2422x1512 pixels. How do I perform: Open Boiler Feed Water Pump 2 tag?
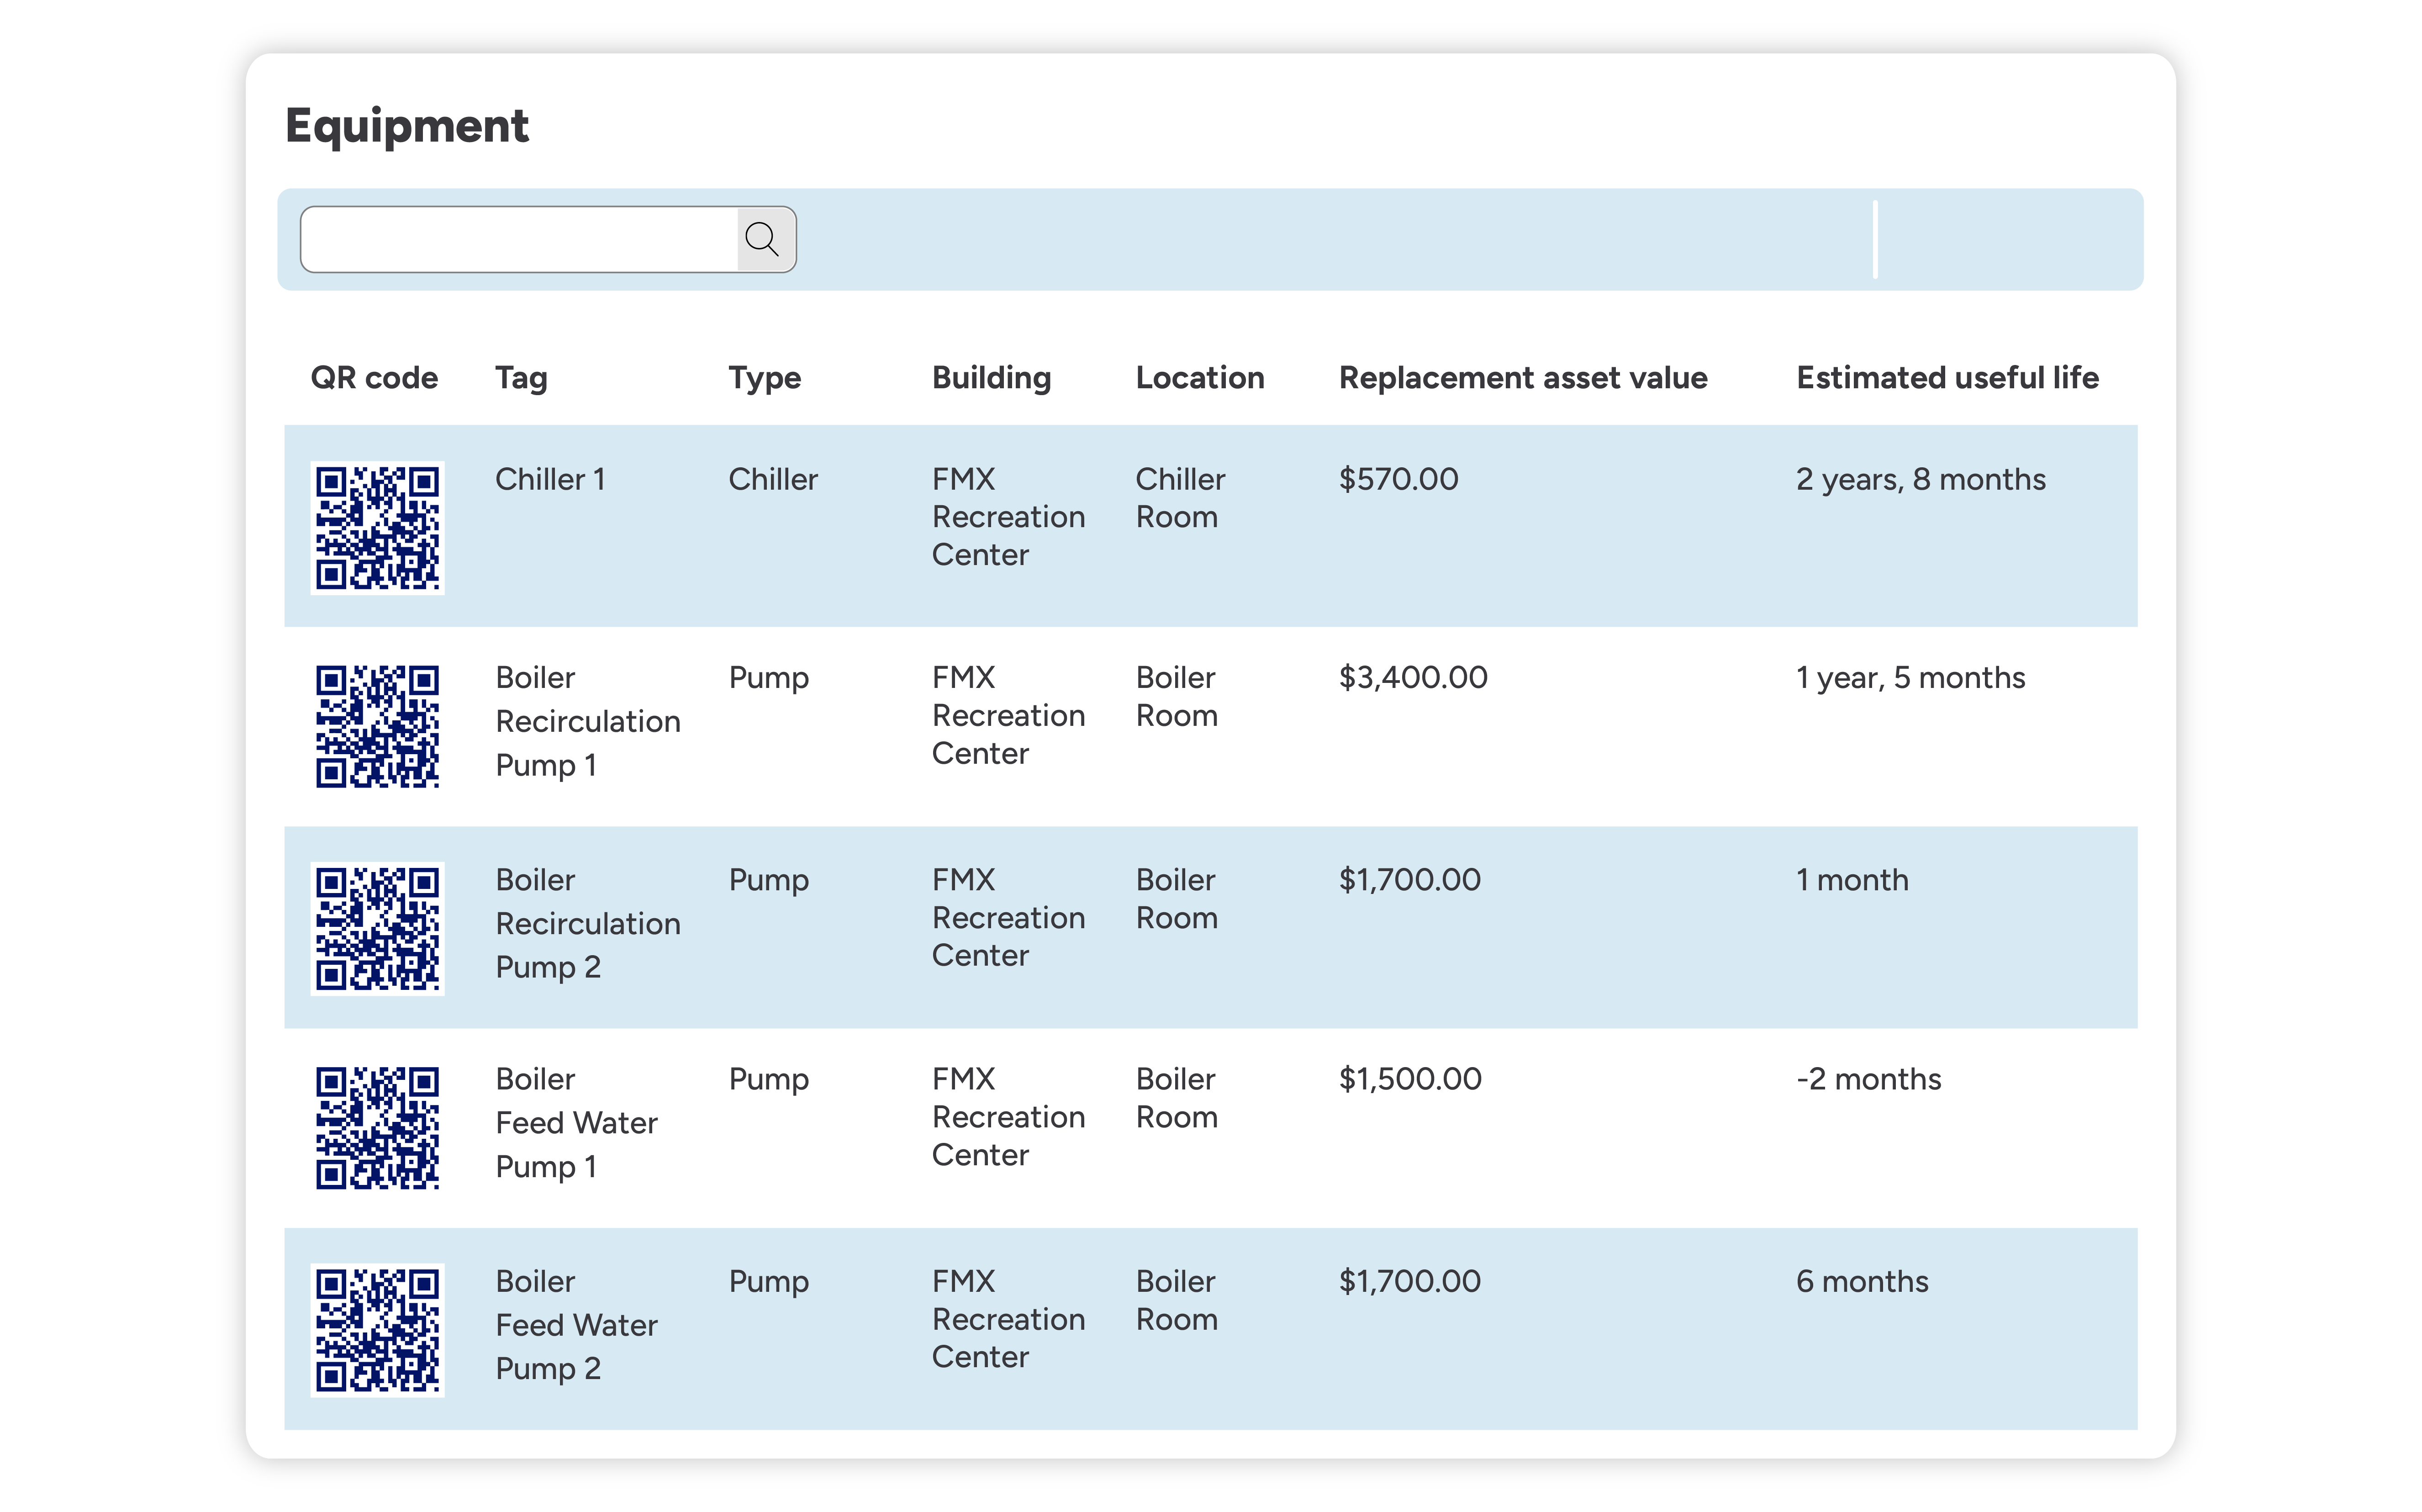coord(576,1325)
